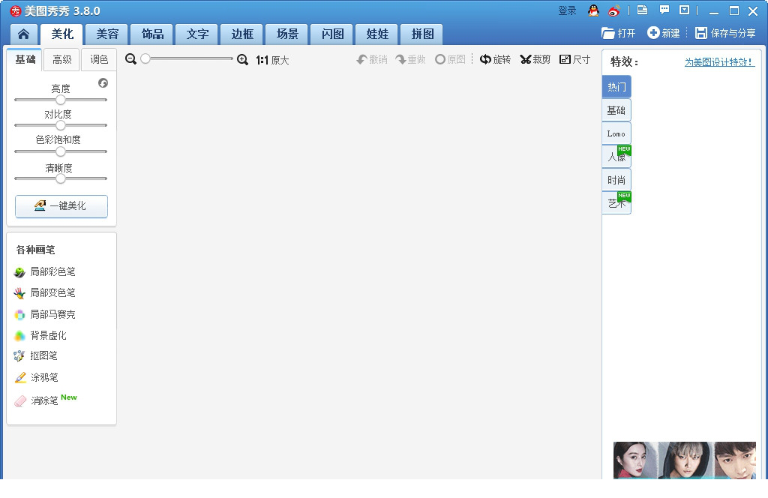Screen dimensions: 768x498
Task: Switch to the 文字 tab
Action: coord(197,34)
